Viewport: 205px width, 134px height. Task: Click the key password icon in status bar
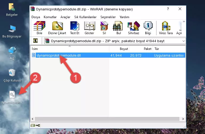pos(38,125)
